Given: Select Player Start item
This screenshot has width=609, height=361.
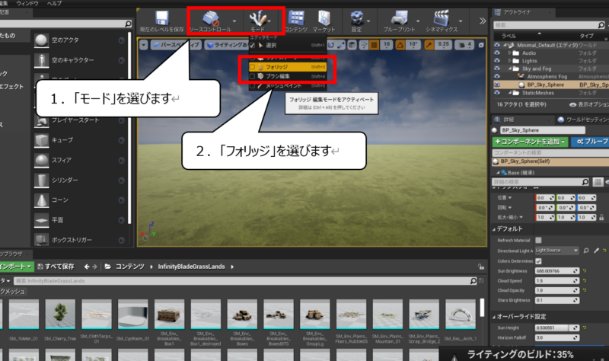Looking at the screenshot, I should (x=41, y=122).
